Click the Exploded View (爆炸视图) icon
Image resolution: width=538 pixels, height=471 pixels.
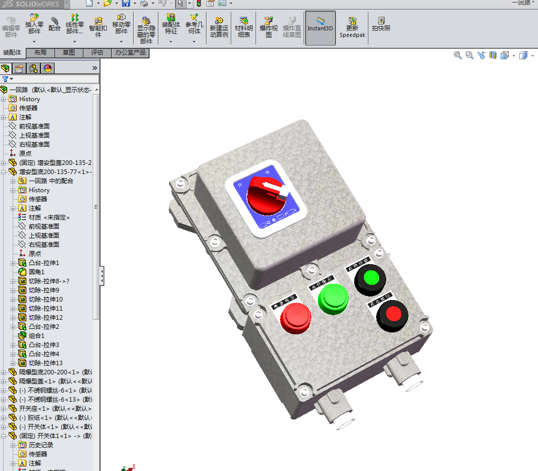[269, 26]
